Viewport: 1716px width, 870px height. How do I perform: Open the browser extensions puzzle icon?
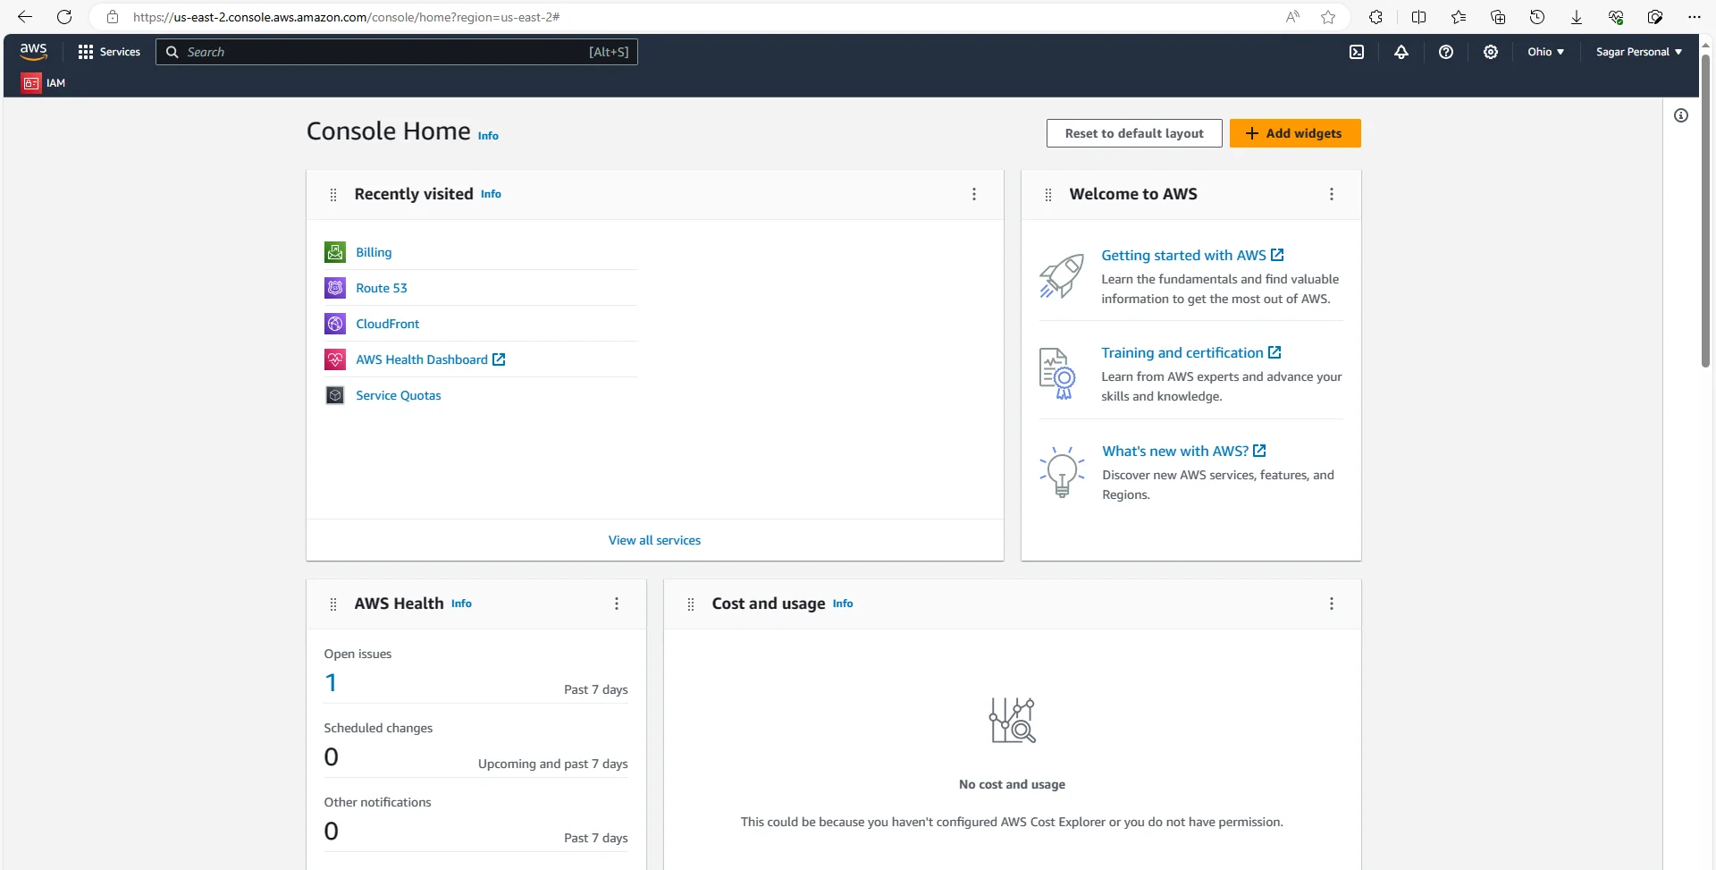[x=1375, y=17]
